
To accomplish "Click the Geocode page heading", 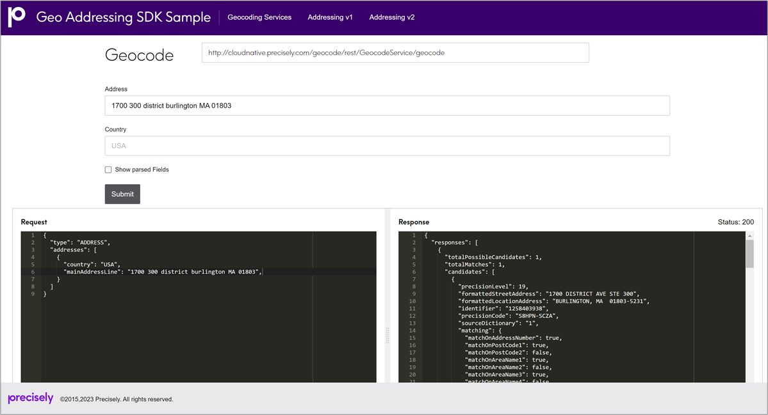I will [139, 55].
